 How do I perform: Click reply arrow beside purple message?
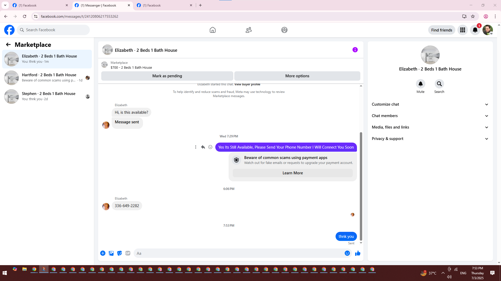point(203,147)
